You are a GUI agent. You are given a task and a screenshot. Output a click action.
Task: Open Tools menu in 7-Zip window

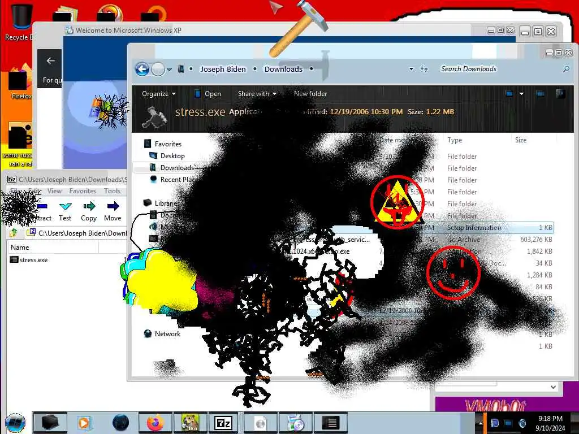pyautogui.click(x=112, y=191)
